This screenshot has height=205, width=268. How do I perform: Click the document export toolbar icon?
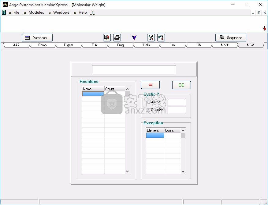coord(107,37)
